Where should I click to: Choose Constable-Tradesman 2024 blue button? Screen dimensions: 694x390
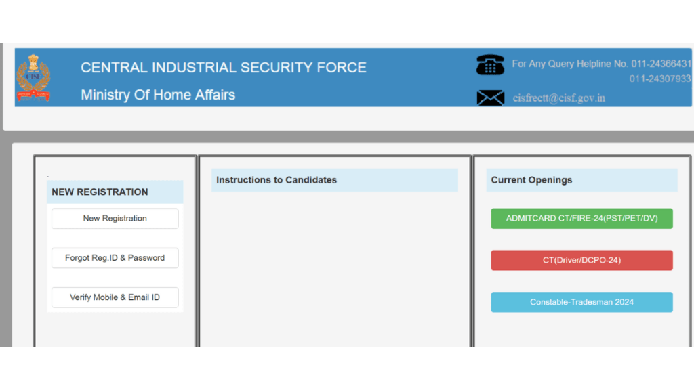(581, 303)
